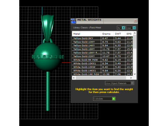Viewport: 168px width, 126px height.
Task: Select the pendant bail loop
Action: tap(48, 28)
